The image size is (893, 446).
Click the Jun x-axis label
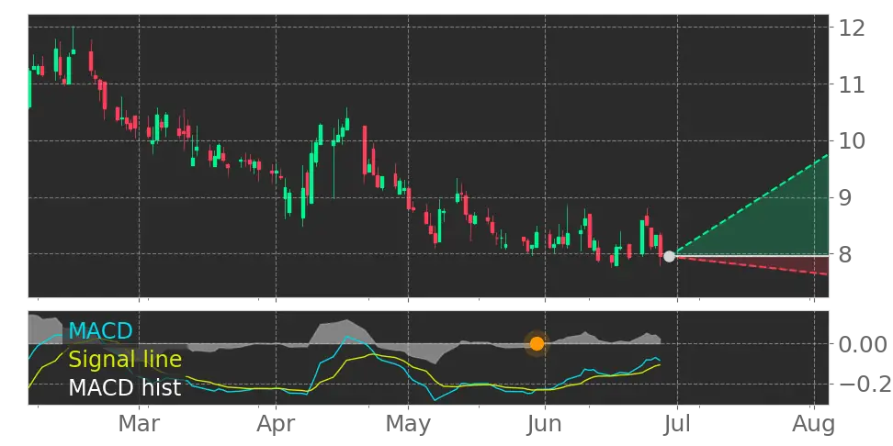pos(545,424)
